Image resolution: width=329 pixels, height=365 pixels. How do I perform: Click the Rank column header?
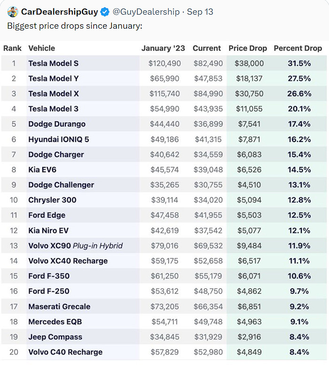click(12, 48)
